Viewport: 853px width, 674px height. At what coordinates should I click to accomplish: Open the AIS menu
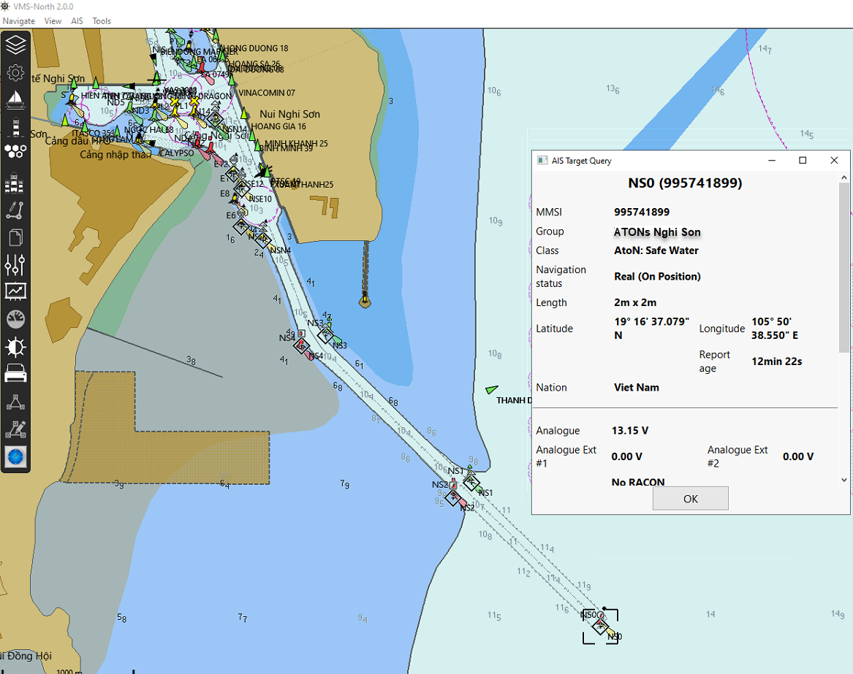[x=77, y=21]
